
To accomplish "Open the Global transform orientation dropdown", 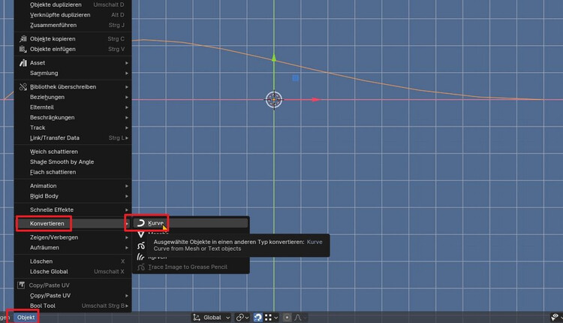I will pos(211,318).
